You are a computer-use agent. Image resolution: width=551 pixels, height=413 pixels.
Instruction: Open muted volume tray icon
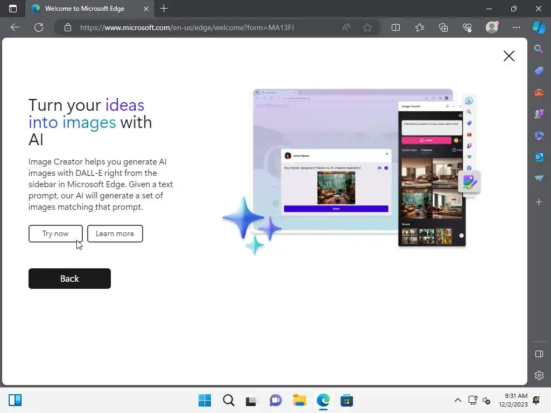486,400
